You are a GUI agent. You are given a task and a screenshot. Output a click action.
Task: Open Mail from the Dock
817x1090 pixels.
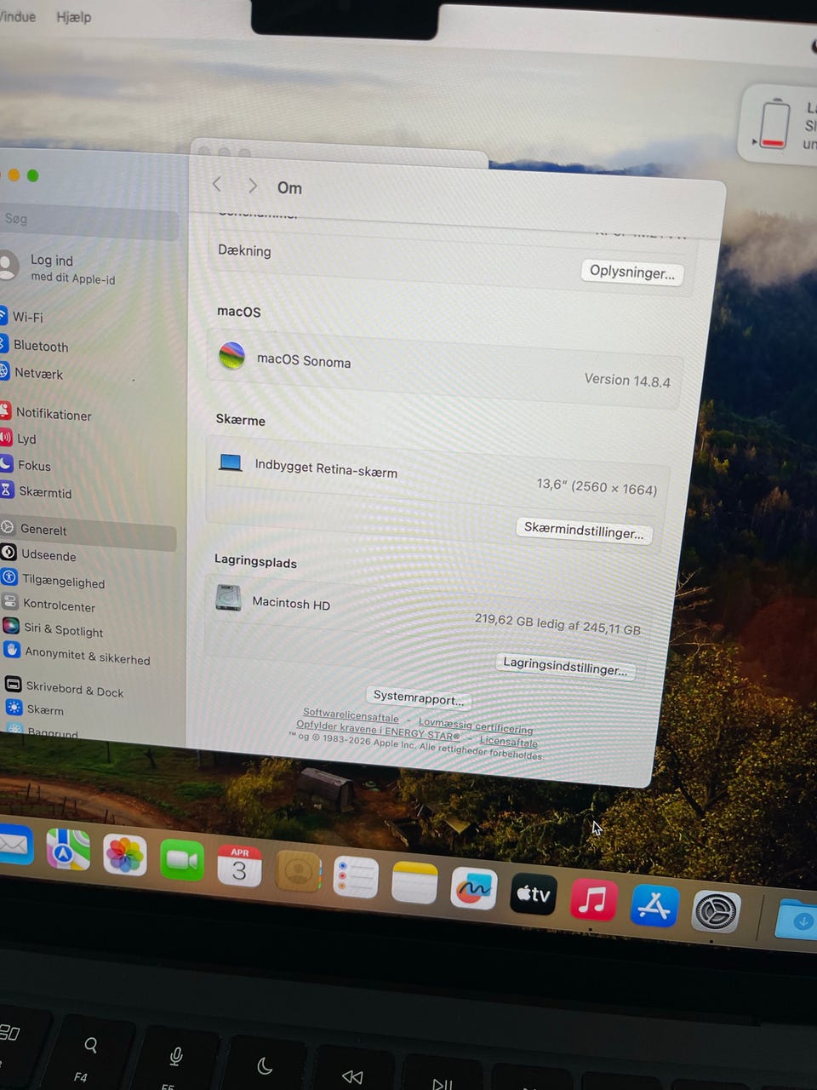pyautogui.click(x=14, y=846)
